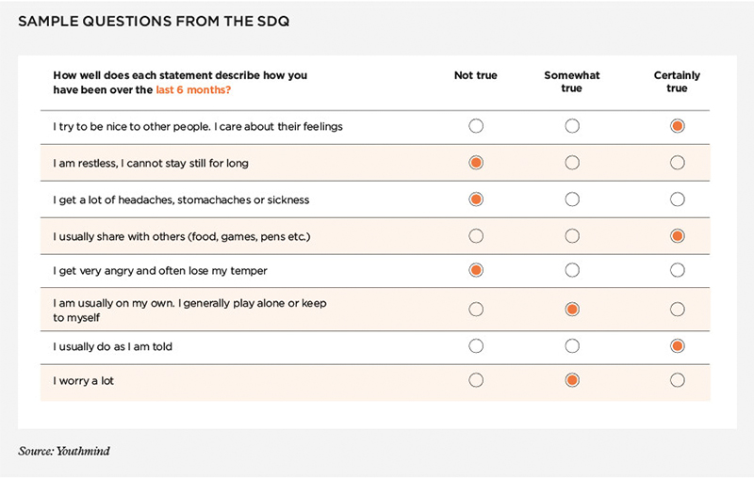This screenshot has width=754, height=478.
Task: Pick 'Somewhat true' for sharing with others
Action: click(572, 235)
